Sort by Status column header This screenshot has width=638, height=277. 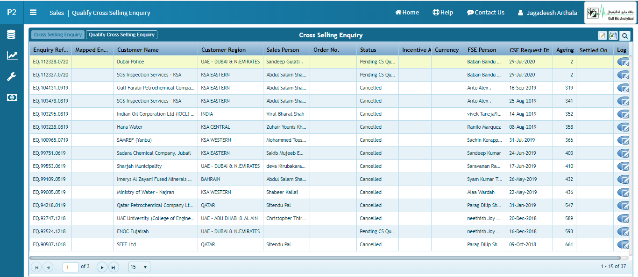coord(377,50)
